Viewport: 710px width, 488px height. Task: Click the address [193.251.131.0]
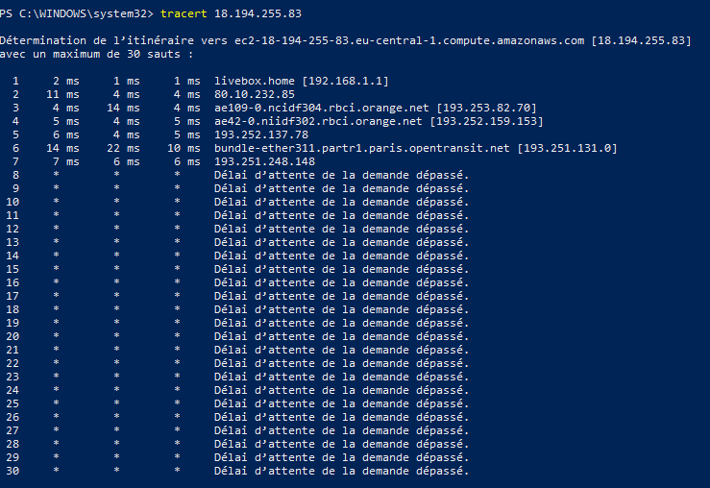[x=568, y=148]
